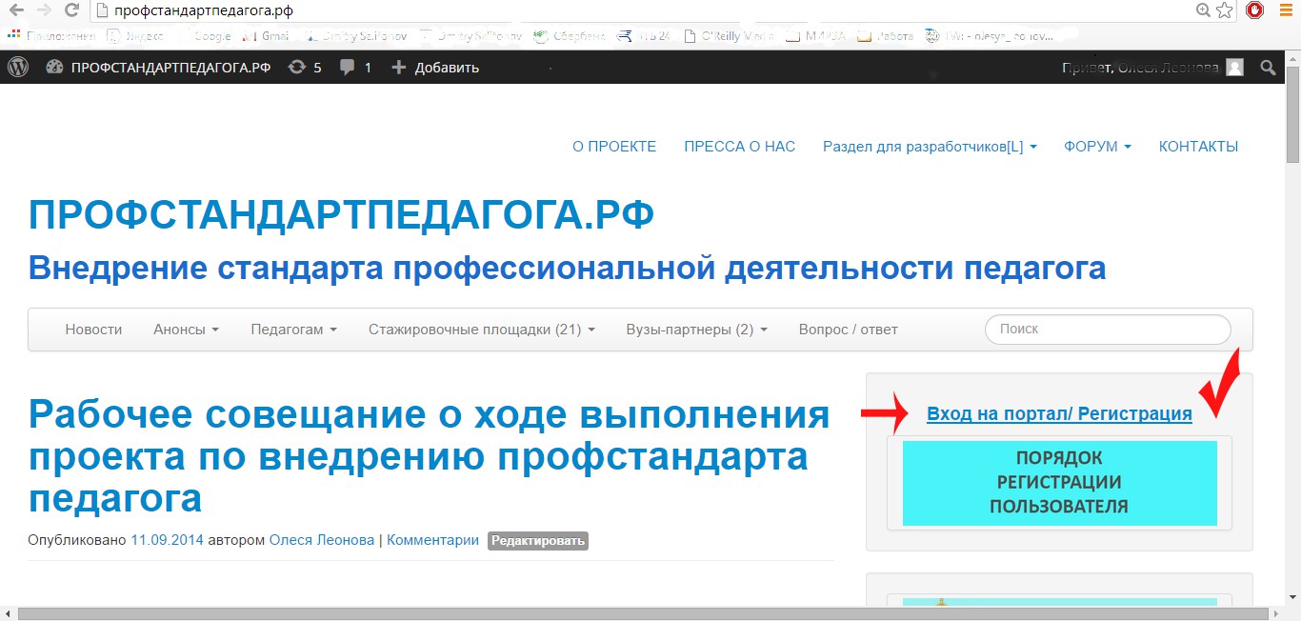Click 'Вход на портал/ Регистрация' link
The width and height of the screenshot is (1301, 621).
pyautogui.click(x=1059, y=414)
